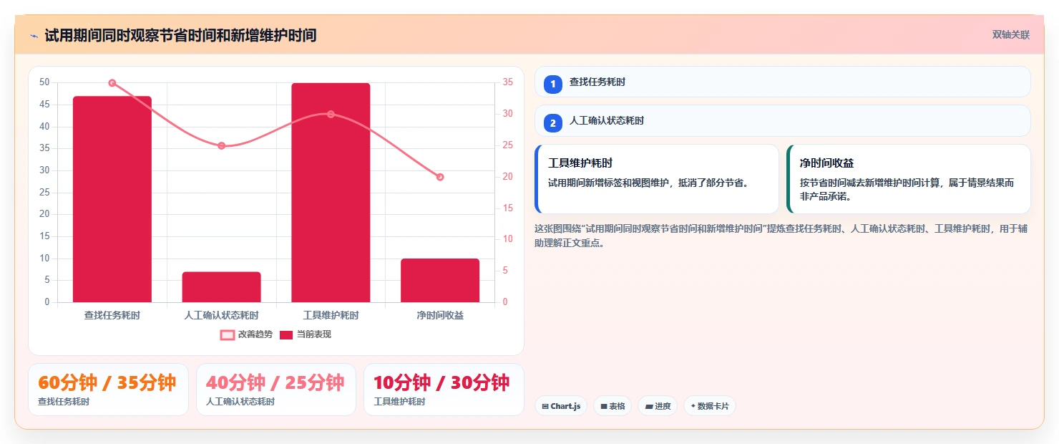The height and width of the screenshot is (444, 1059).
Task: Click the line point above 工具维护耗时
Action: point(331,115)
